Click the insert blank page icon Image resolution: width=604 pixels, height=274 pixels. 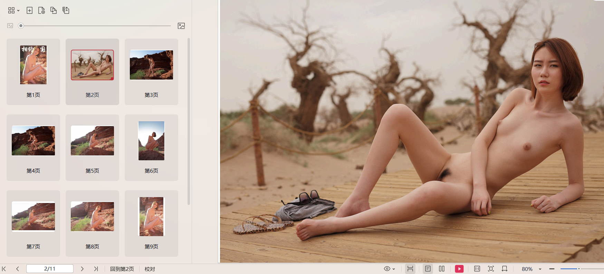point(30,10)
